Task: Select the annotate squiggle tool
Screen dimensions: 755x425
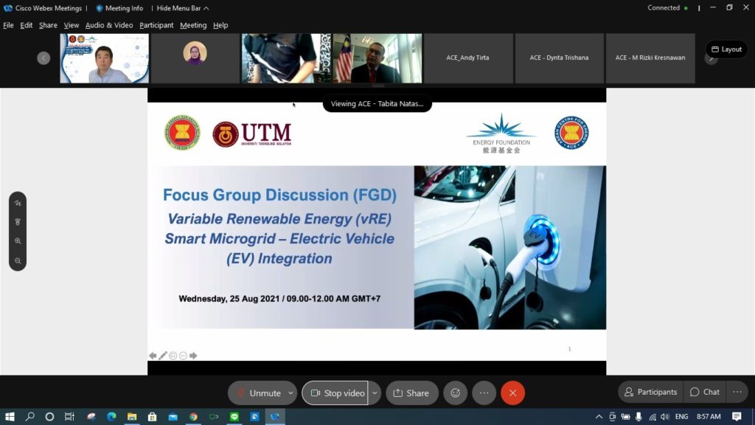Action: point(18,203)
